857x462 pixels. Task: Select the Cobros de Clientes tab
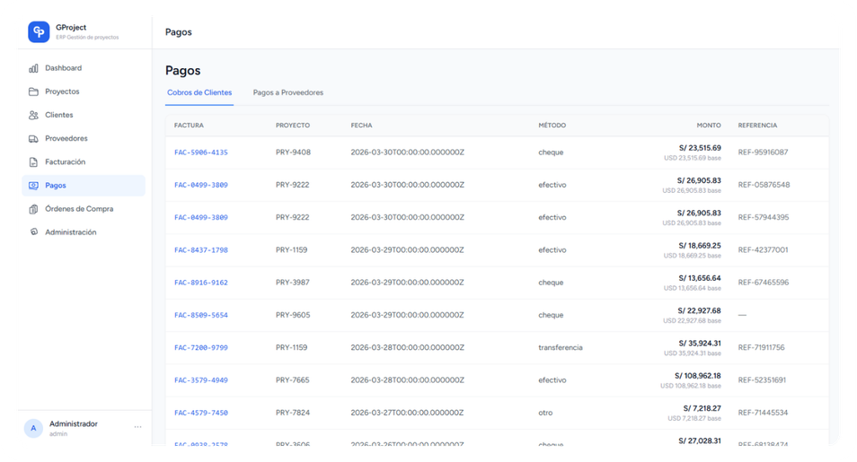(x=199, y=92)
